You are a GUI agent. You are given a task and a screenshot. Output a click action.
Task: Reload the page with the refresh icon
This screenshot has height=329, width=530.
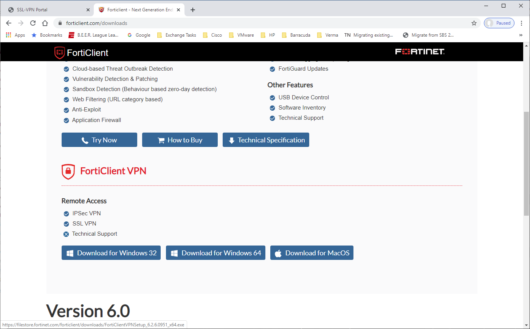[x=33, y=23]
